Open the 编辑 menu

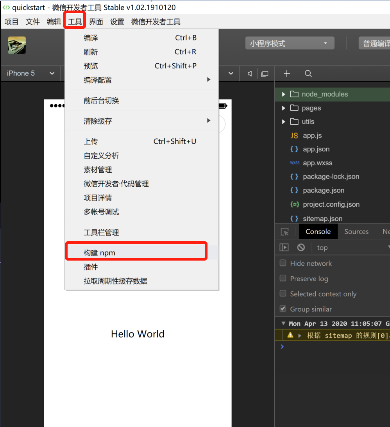point(54,21)
